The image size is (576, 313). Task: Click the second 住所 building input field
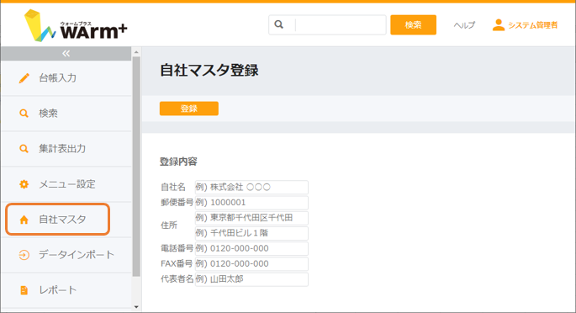pos(251,233)
